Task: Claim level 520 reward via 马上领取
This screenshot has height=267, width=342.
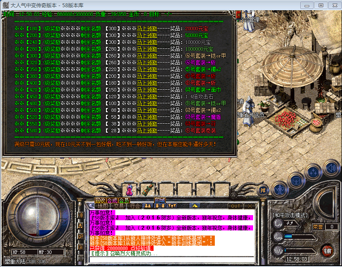Action: 147,117
